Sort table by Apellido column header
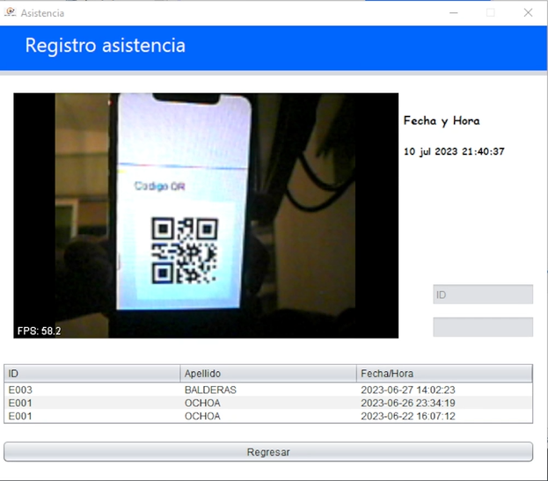548x481 pixels. [268, 374]
